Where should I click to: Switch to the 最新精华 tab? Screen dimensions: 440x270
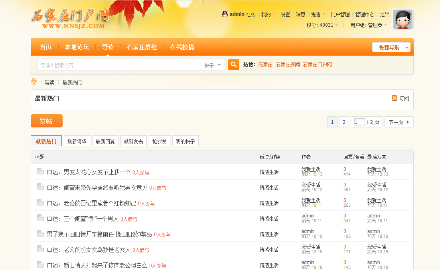pos(77,141)
